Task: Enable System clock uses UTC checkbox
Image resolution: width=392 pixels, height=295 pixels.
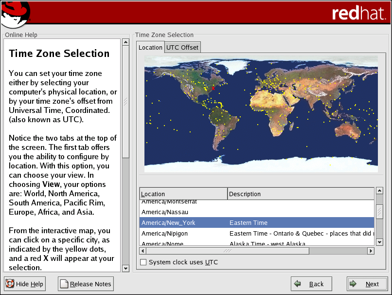Action: pos(143,262)
